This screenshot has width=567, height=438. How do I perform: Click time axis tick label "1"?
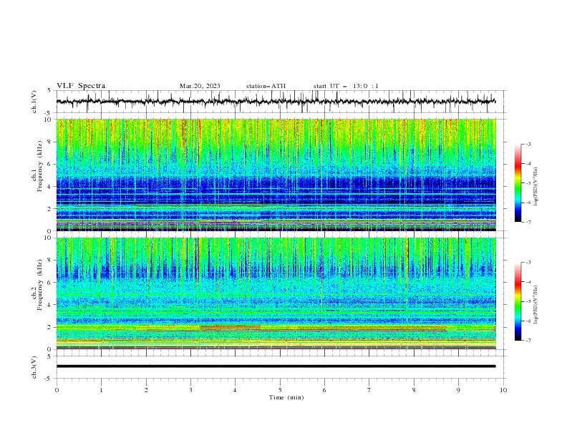tap(101, 390)
